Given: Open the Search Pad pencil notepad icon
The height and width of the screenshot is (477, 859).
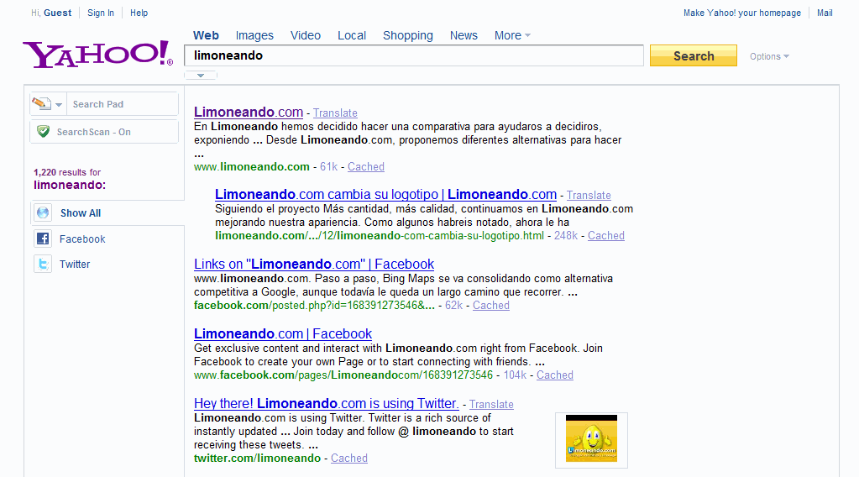Looking at the screenshot, I should 42,103.
